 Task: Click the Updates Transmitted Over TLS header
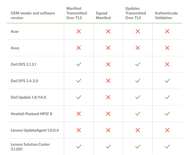point(135,13)
